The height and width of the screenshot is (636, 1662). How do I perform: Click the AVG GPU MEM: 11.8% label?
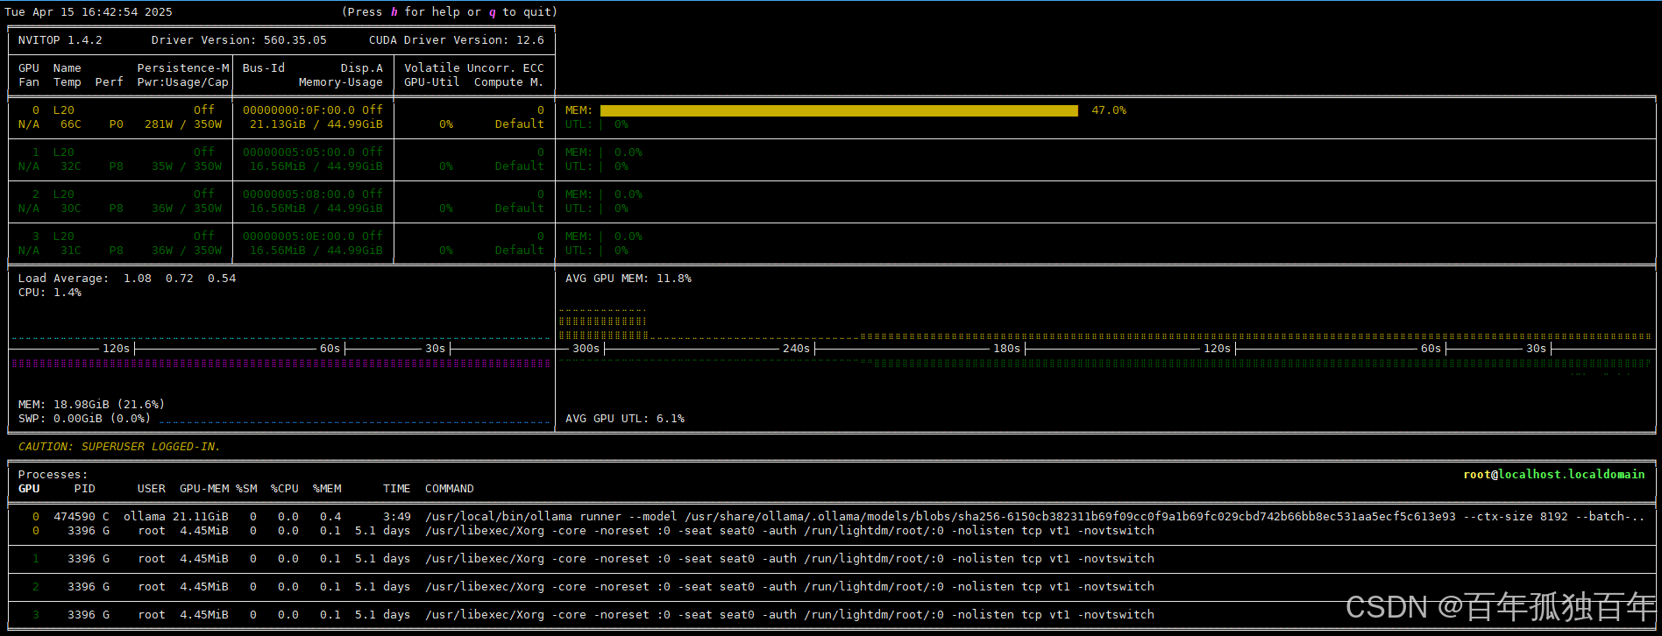tap(629, 279)
